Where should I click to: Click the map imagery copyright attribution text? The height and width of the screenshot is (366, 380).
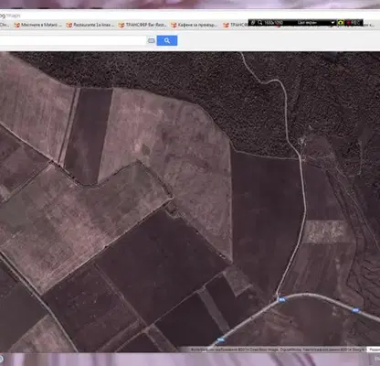[278, 350]
